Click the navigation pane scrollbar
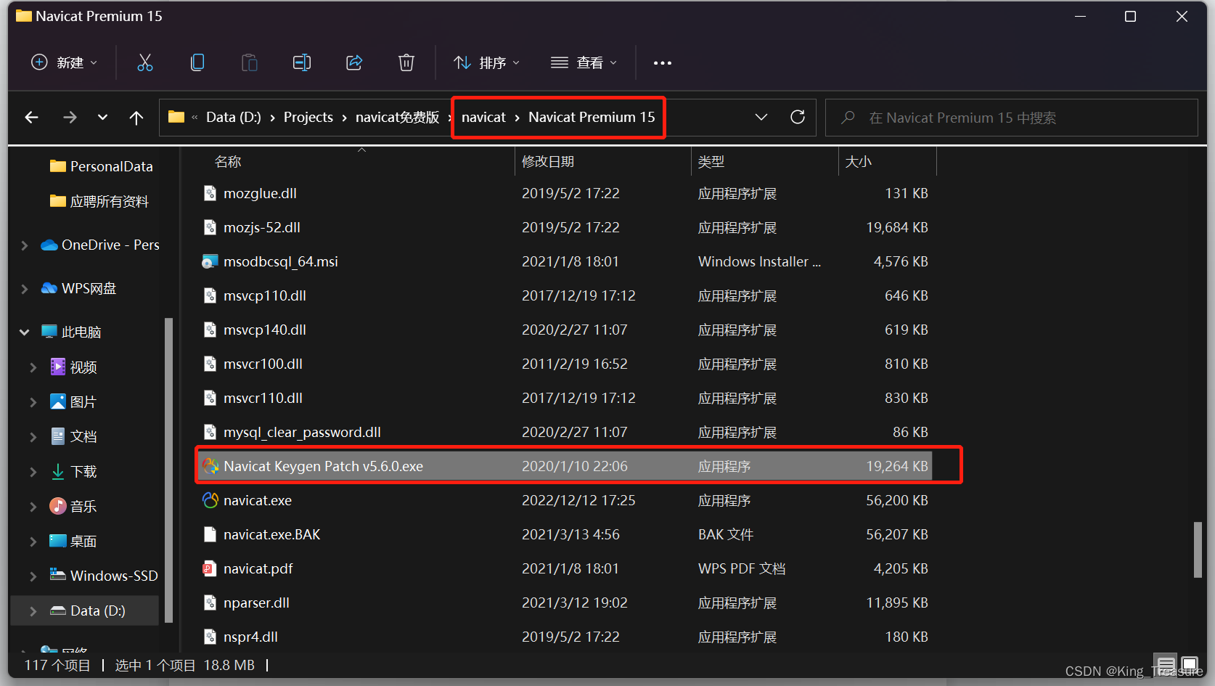Screen dimensions: 1215x686 pos(169,470)
